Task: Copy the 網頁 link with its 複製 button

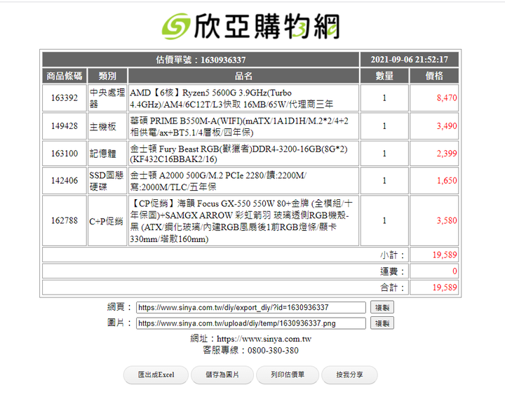Action: pyautogui.click(x=382, y=307)
